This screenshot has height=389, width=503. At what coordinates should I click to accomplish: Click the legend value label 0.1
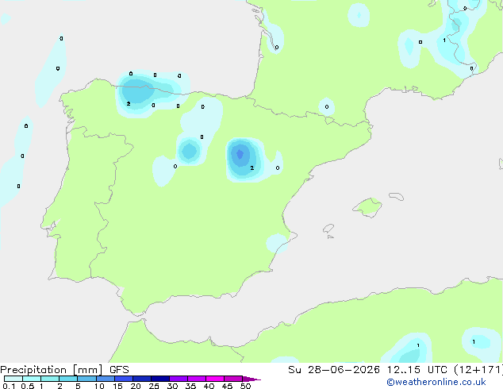tap(9, 386)
